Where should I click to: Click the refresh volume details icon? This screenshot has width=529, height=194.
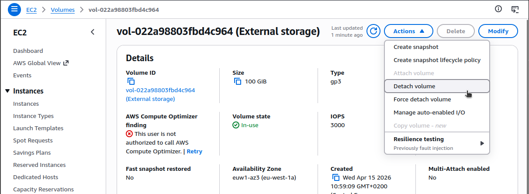(x=373, y=31)
